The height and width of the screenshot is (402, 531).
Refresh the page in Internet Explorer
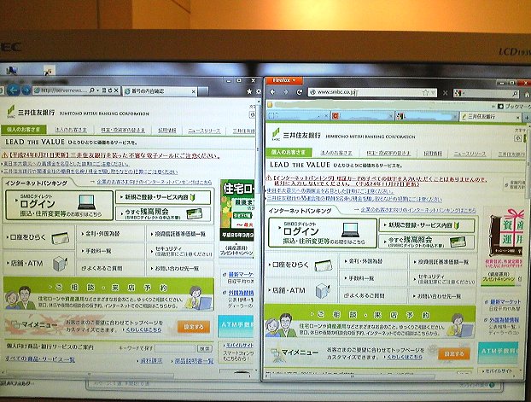click(110, 90)
